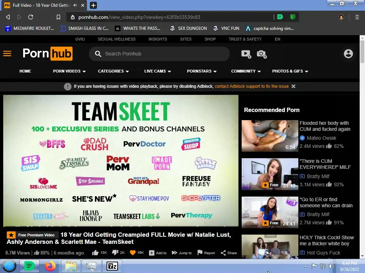This screenshot has height=273, width=365.
Task: Reload the current page
Action: tap(31, 17)
